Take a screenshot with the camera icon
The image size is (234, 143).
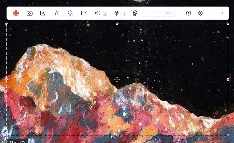point(29,13)
